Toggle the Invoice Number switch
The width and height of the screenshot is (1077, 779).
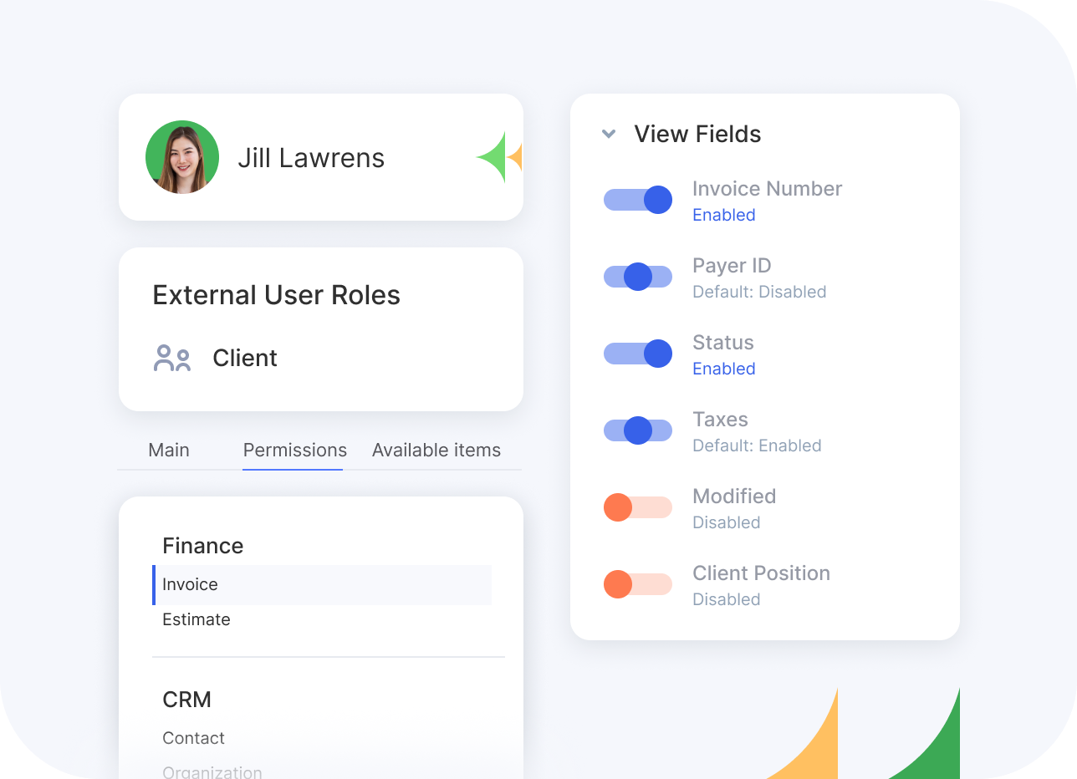point(638,200)
